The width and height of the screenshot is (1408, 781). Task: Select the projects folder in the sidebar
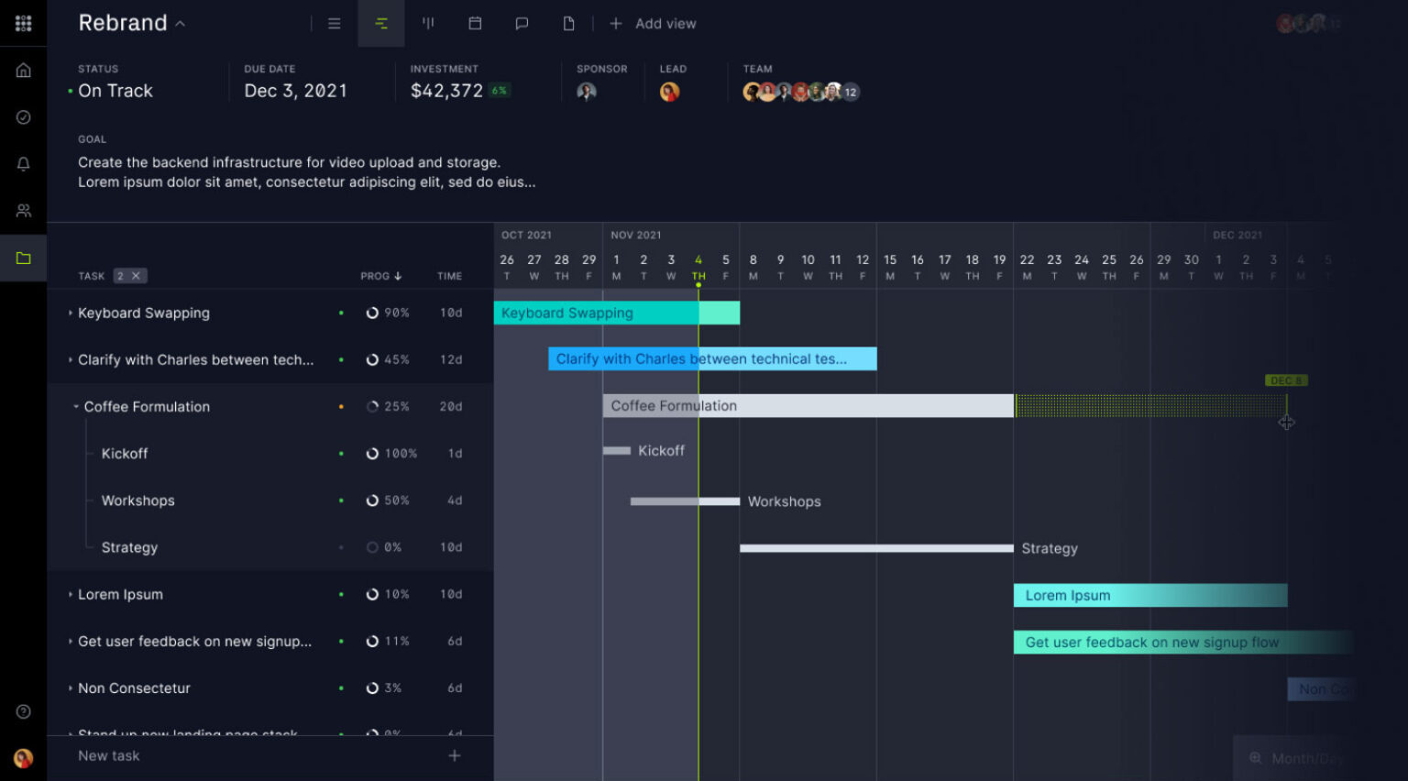[x=23, y=258]
